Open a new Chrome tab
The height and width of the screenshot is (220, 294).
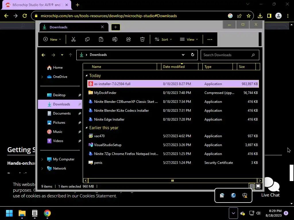tap(78, 5)
